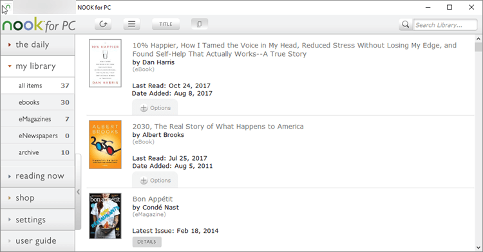483x252 pixels.
Task: Click the NOOK app icon in title bar
Action: coord(6,7)
